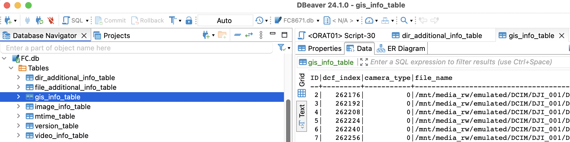Click the tools boxes icon in toolbar
Image resolution: width=570 pixels, height=142 pixels.
[385, 20]
